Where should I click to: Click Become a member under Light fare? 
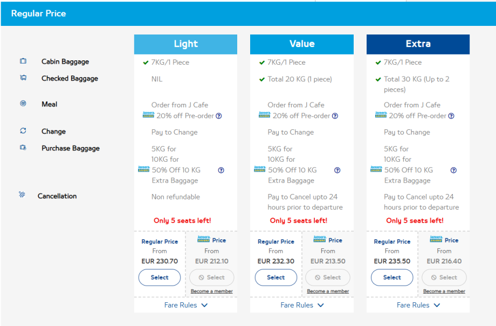click(212, 292)
